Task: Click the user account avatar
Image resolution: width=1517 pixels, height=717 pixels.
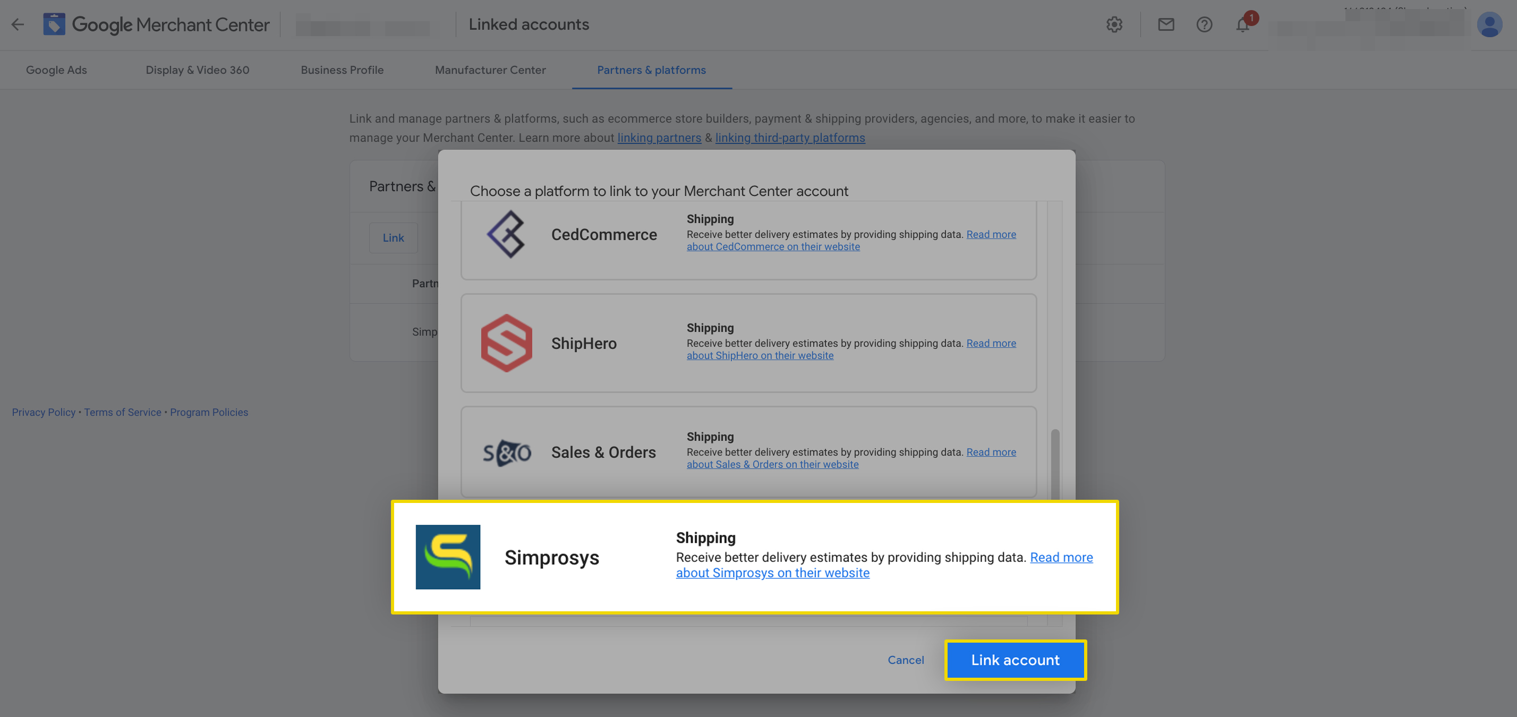Action: (x=1489, y=25)
